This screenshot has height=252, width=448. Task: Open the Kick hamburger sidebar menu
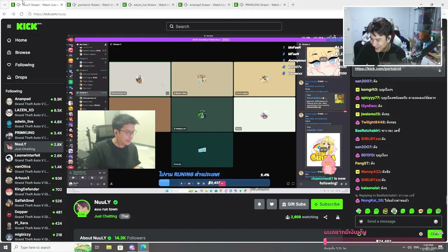(9, 26)
